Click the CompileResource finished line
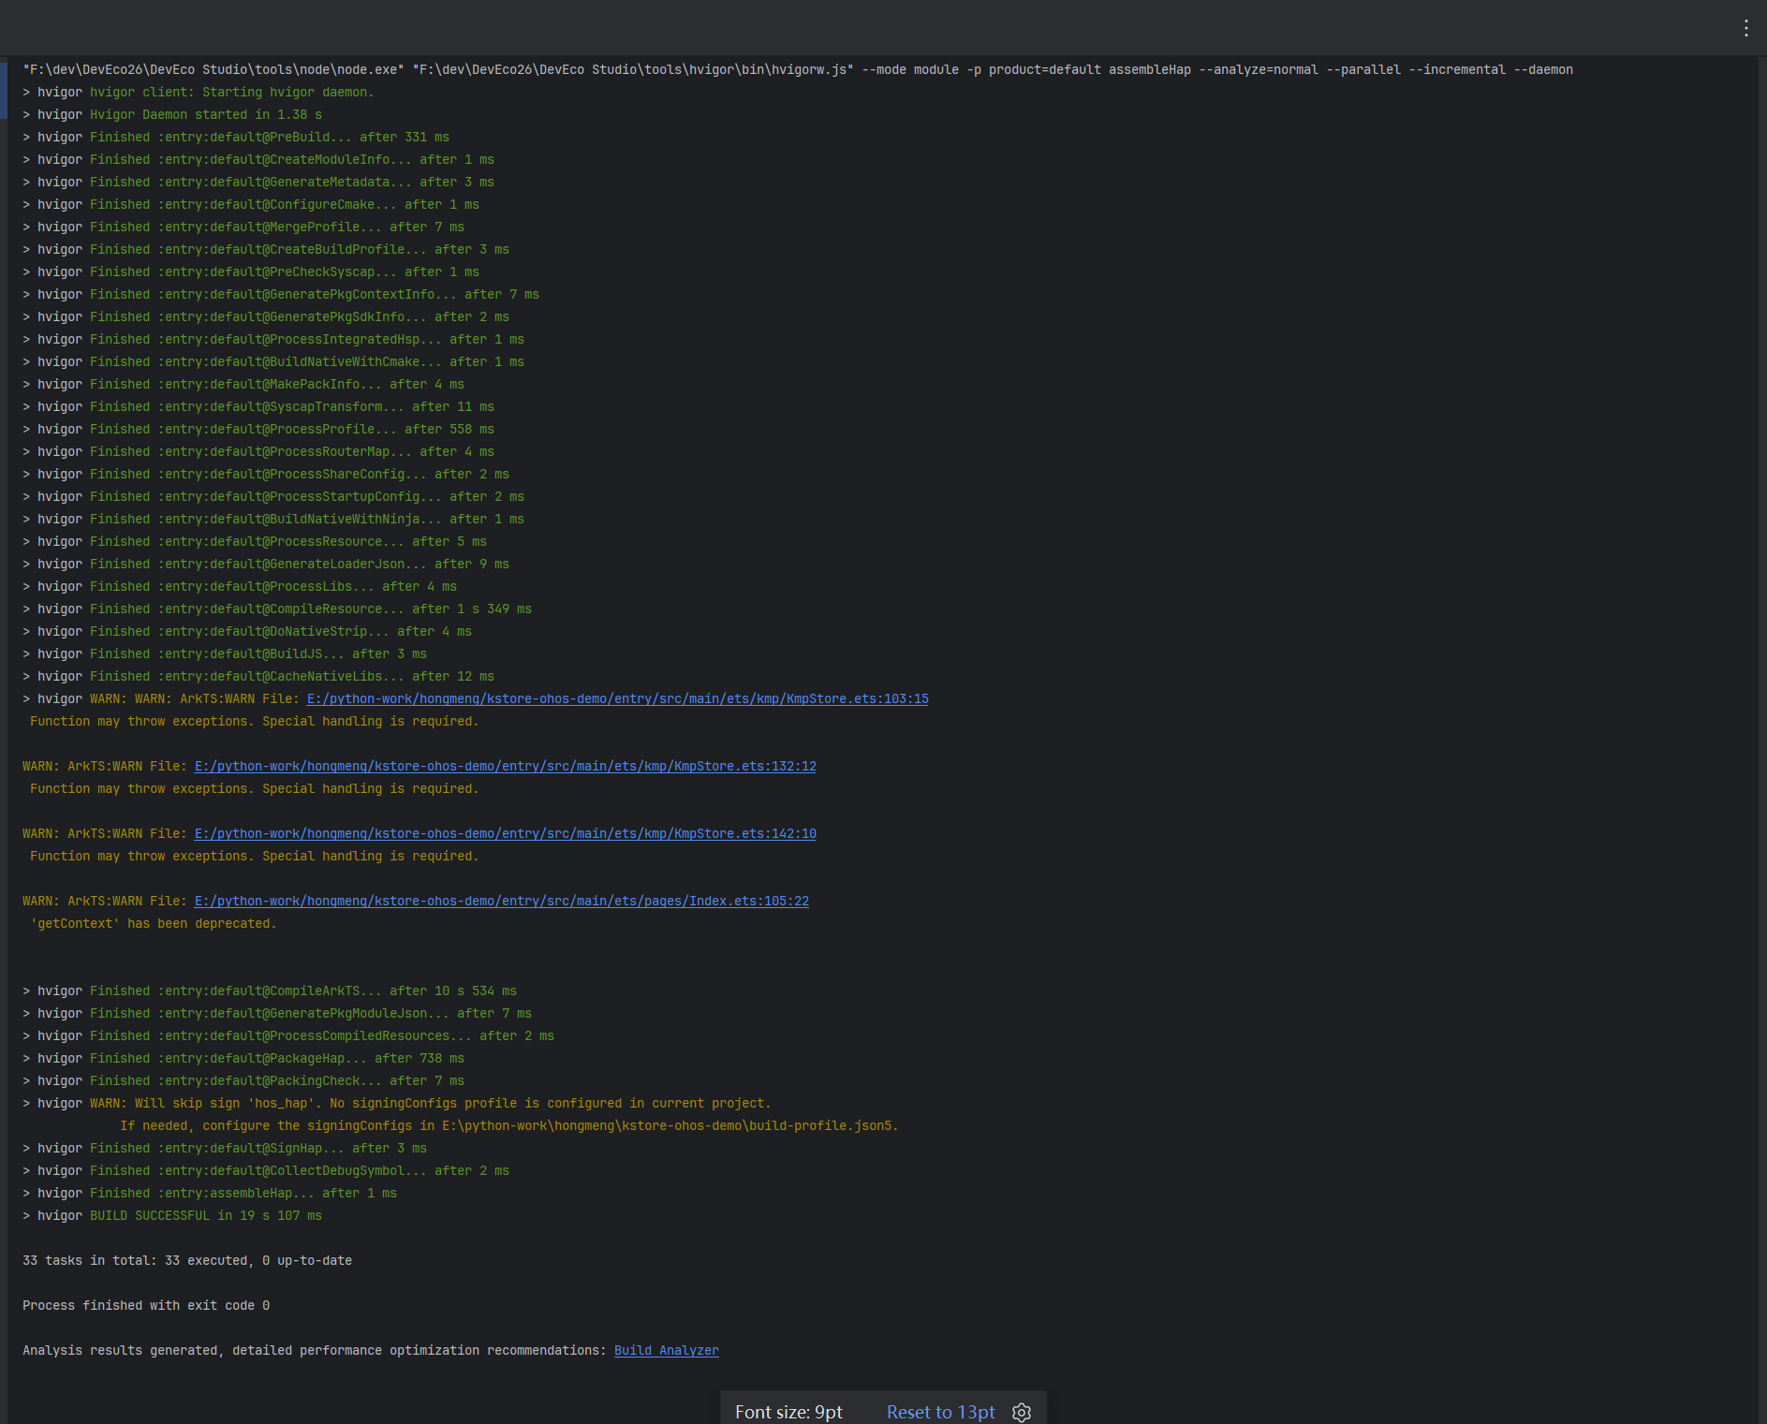Image resolution: width=1767 pixels, height=1424 pixels. point(277,609)
